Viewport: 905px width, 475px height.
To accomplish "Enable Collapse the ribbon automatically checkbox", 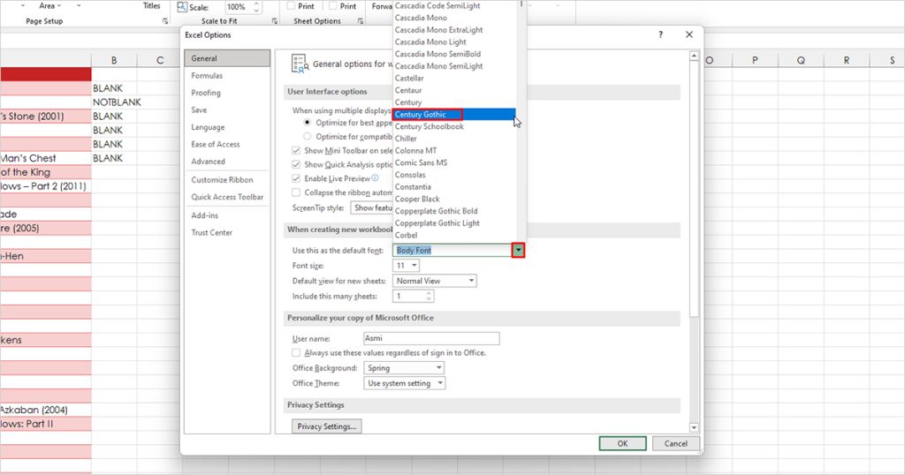I will coord(296,192).
